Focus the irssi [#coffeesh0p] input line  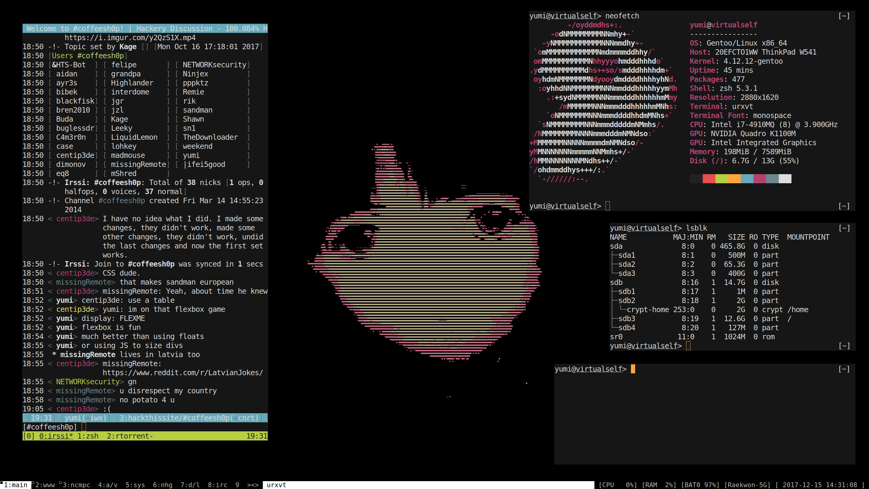pyautogui.click(x=135, y=427)
